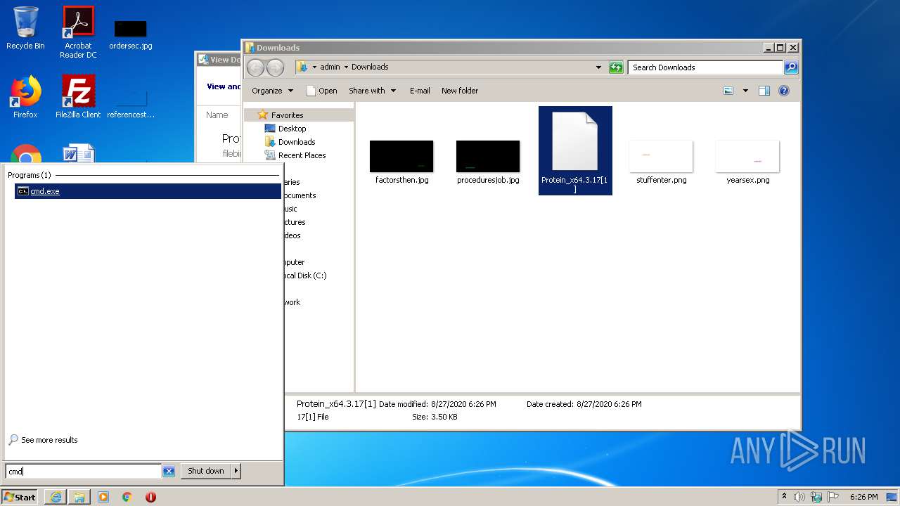The image size is (900, 506).
Task: Click Downloads in the address bar path
Action: coord(370,67)
